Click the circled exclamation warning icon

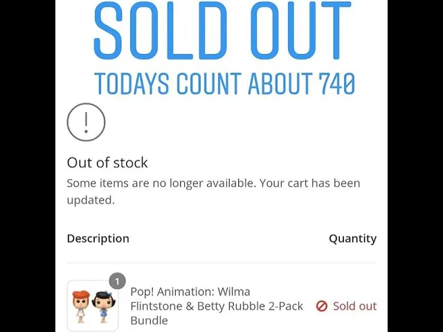click(86, 122)
